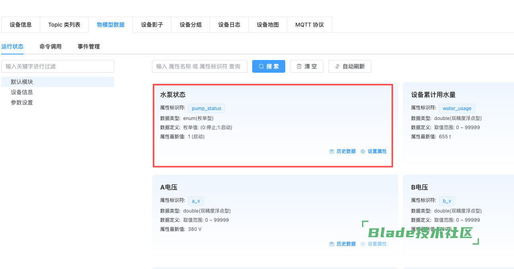514x269 pixels.
Task: Click 设置属性 gear icon in 水泵状态 card
Action: 363,151
